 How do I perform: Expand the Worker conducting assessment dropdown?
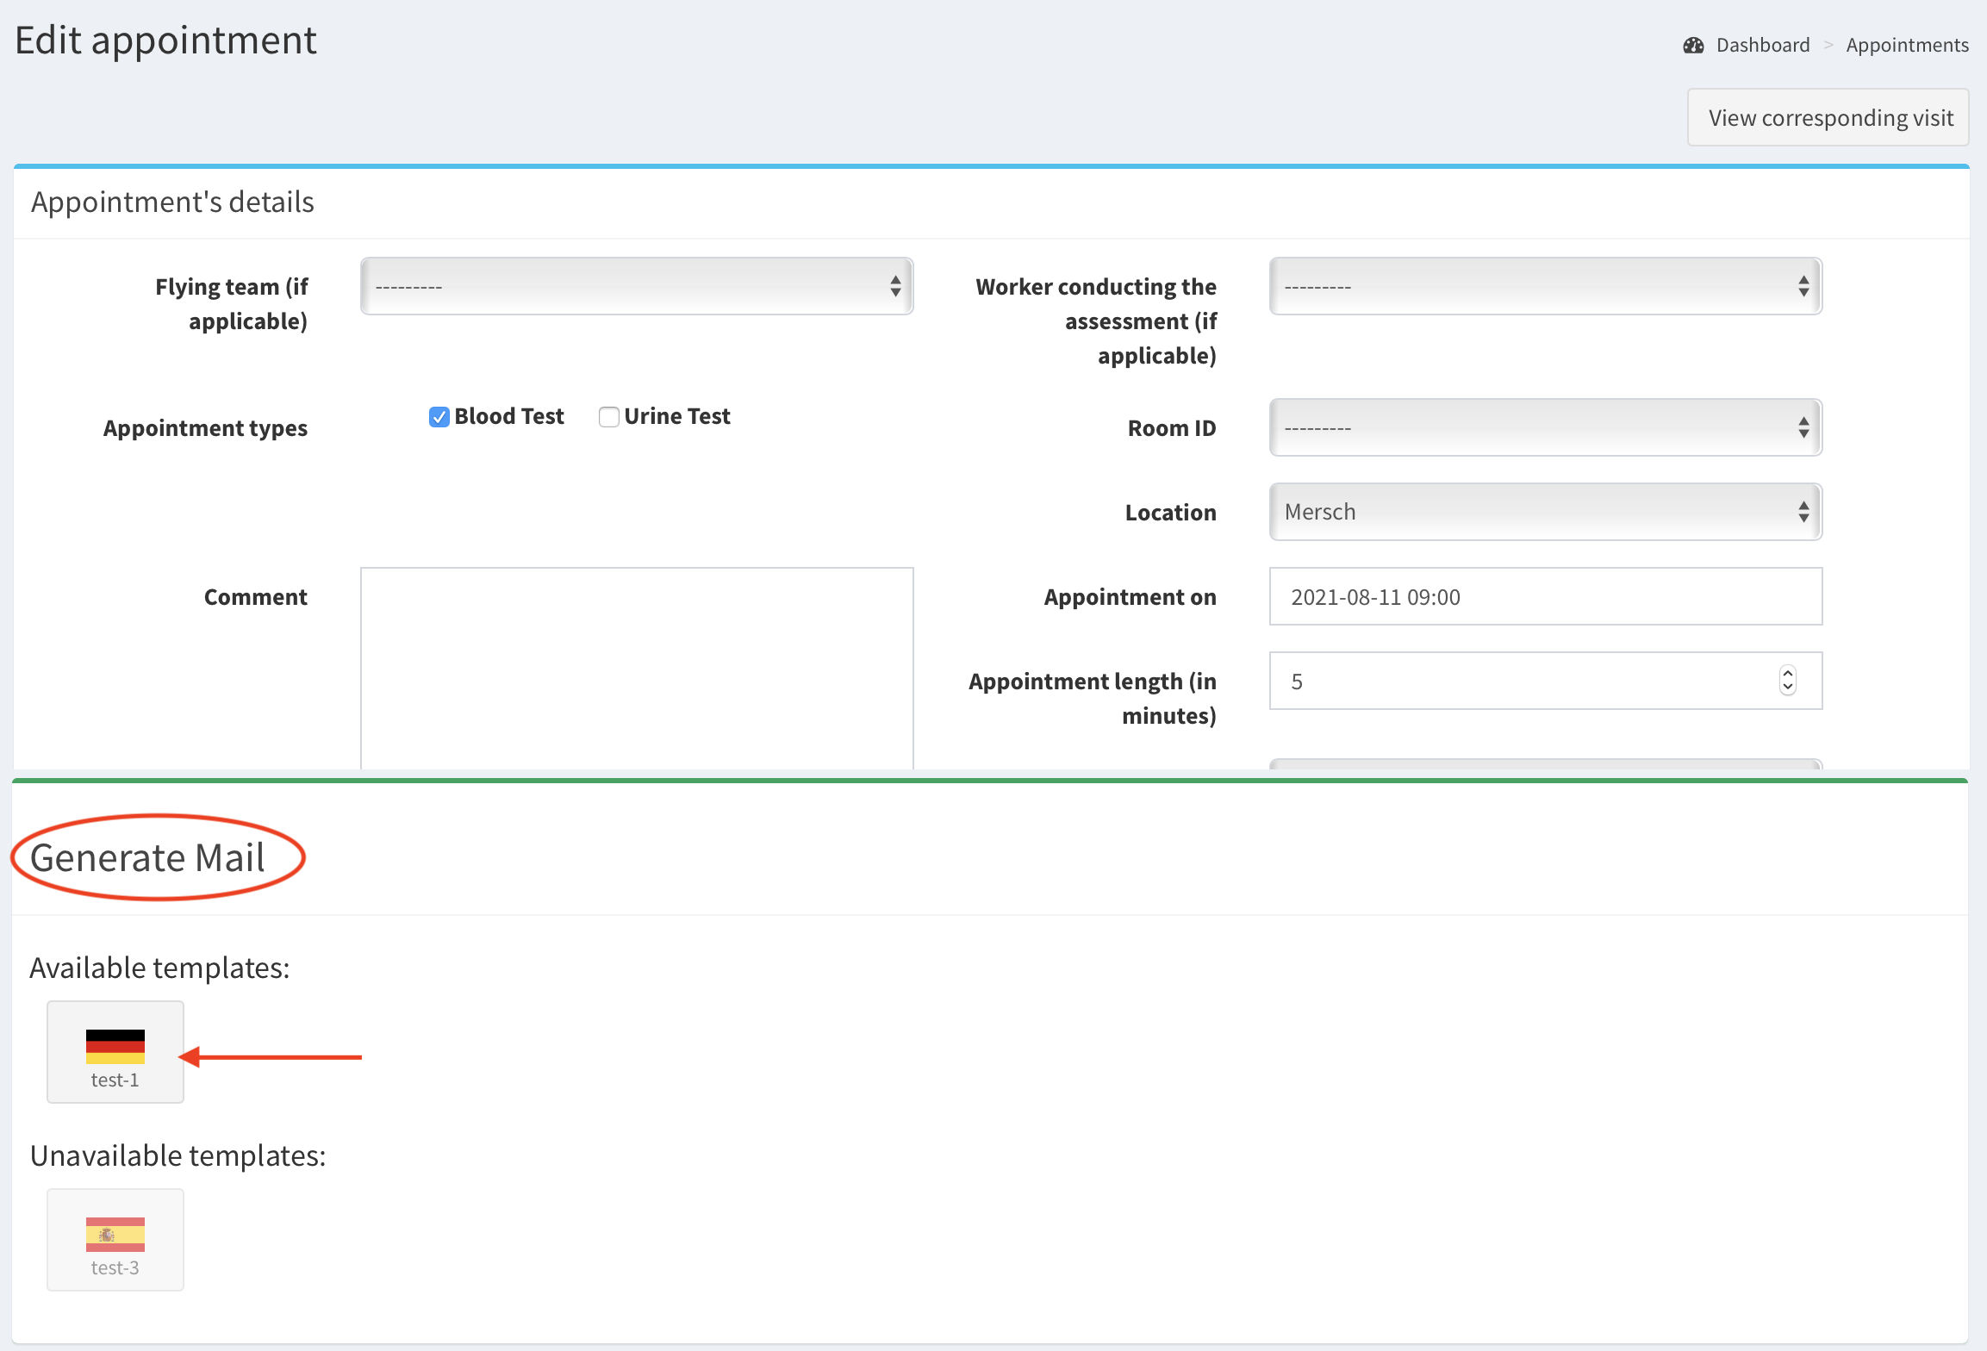point(1545,286)
